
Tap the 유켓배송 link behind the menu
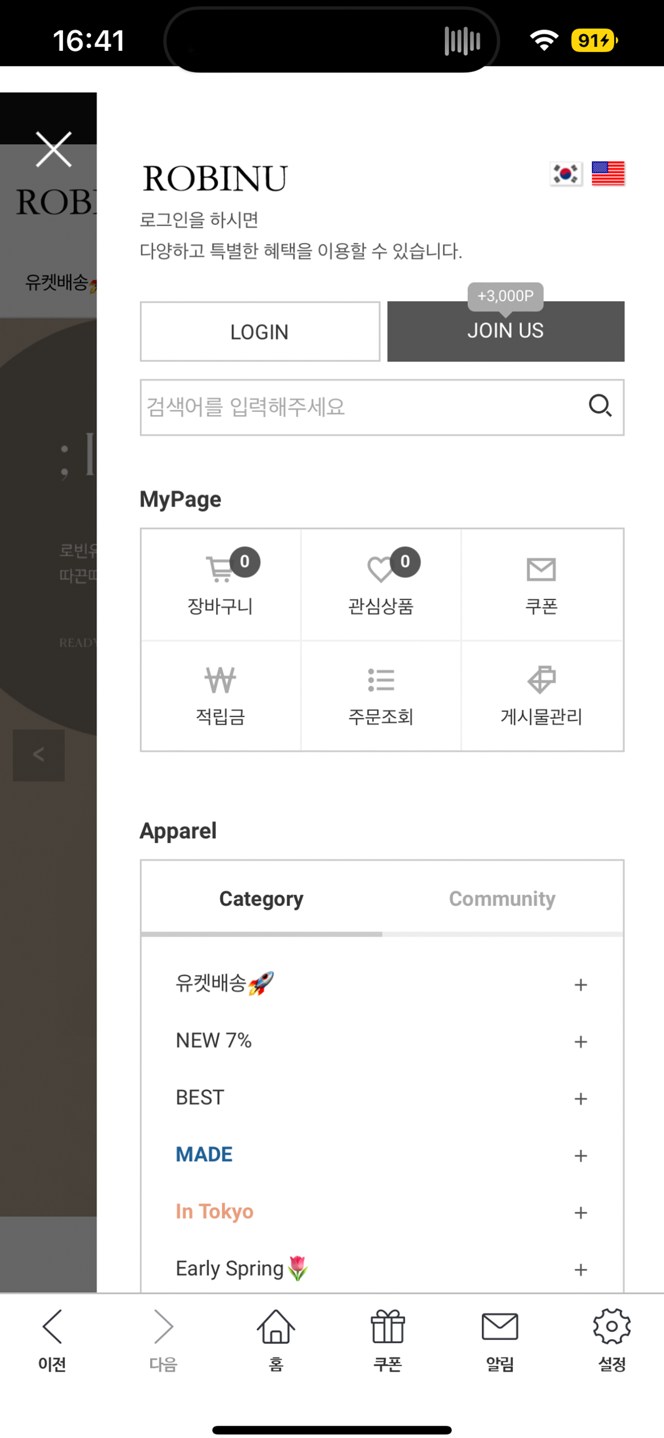(60, 283)
